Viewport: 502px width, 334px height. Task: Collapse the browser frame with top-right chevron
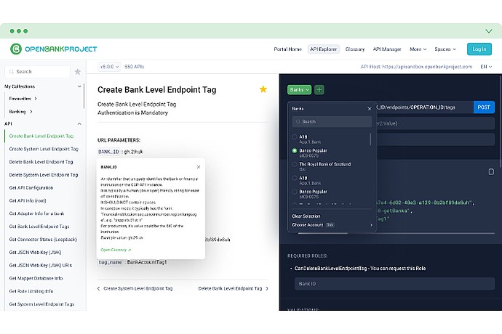pyautogui.click(x=489, y=31)
